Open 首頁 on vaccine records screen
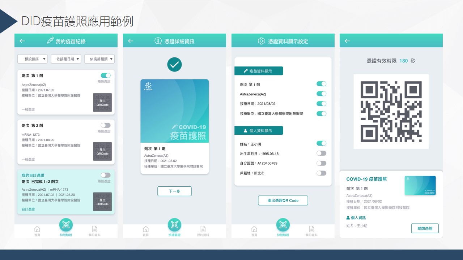The height and width of the screenshot is (260, 463). (x=37, y=231)
